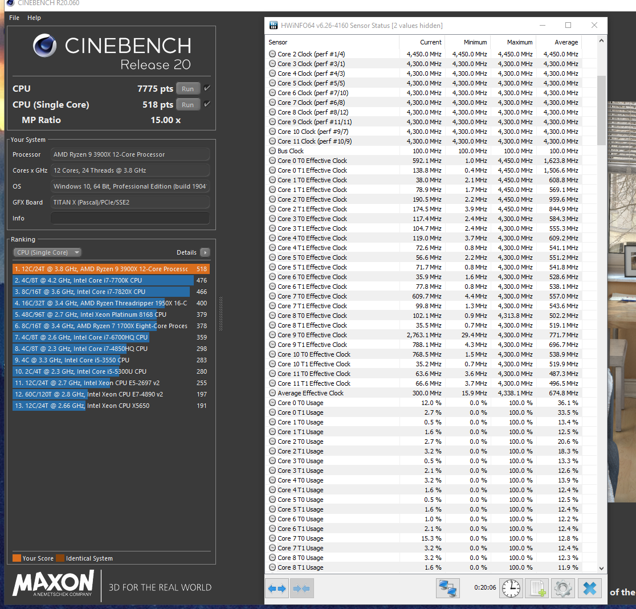Click Core 9 T0 Effective Clock sensor icon
The height and width of the screenshot is (609, 636).
[272, 335]
